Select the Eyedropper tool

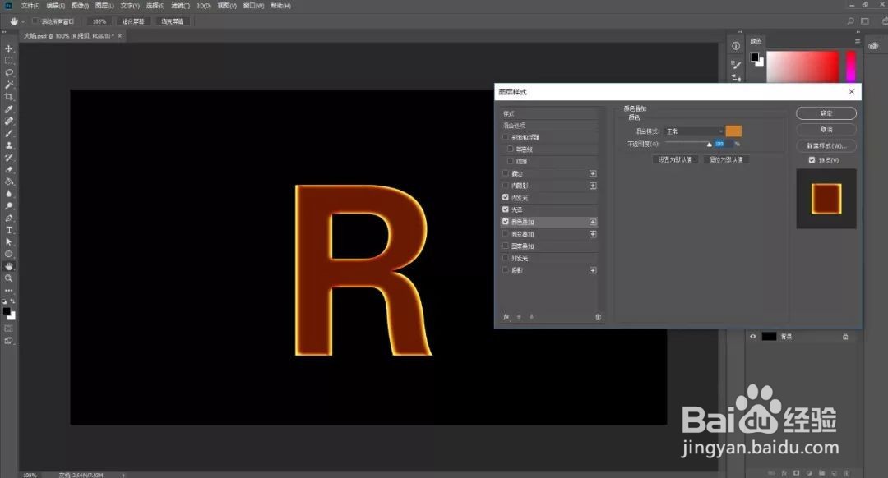coord(8,109)
